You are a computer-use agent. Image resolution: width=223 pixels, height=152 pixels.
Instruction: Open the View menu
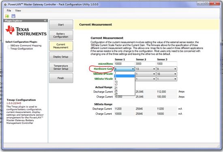pyautogui.click(x=18, y=11)
